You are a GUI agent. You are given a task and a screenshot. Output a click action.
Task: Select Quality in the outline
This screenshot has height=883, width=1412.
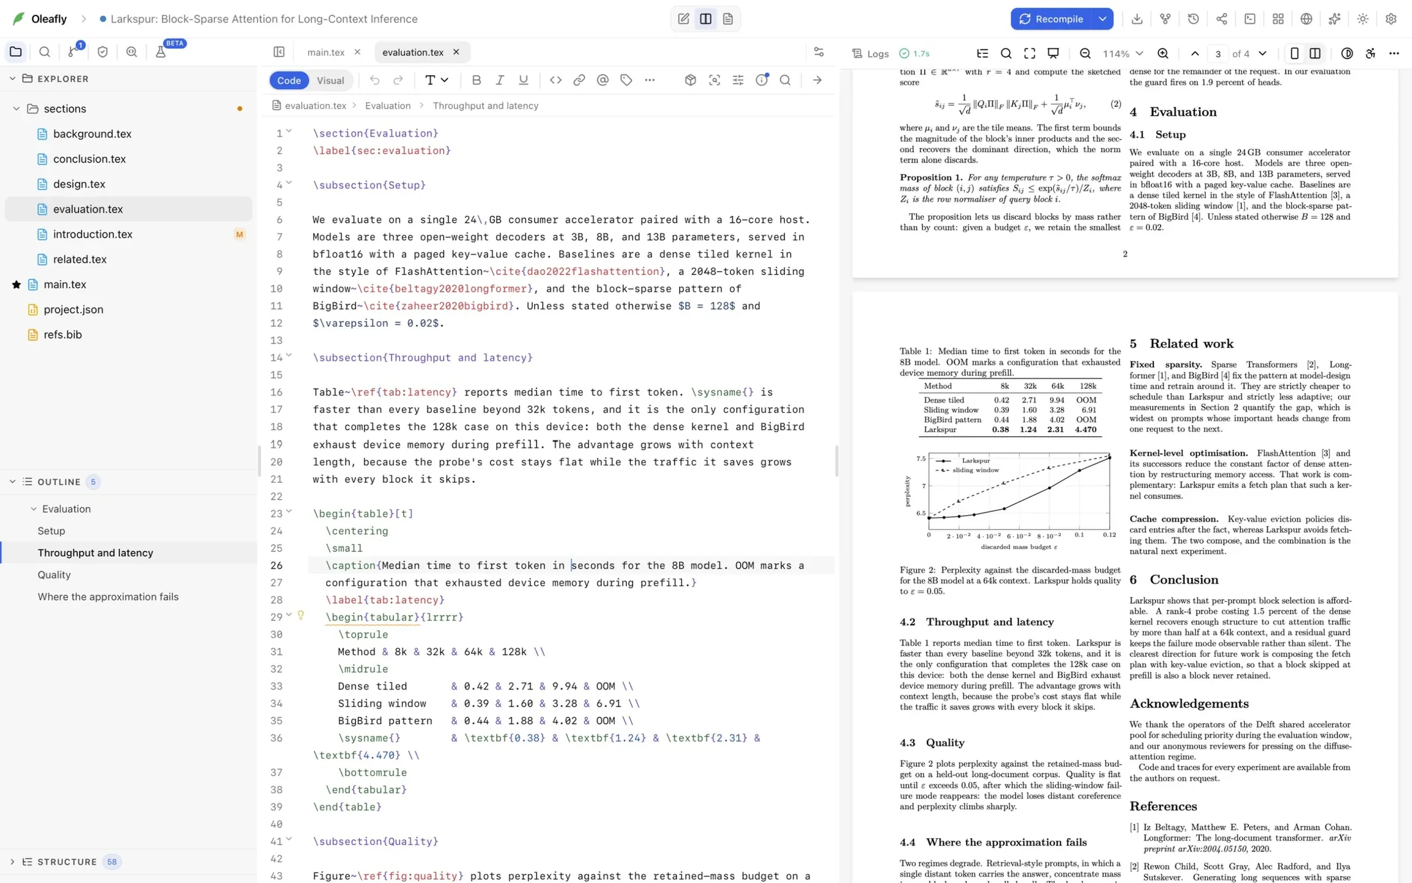point(54,575)
